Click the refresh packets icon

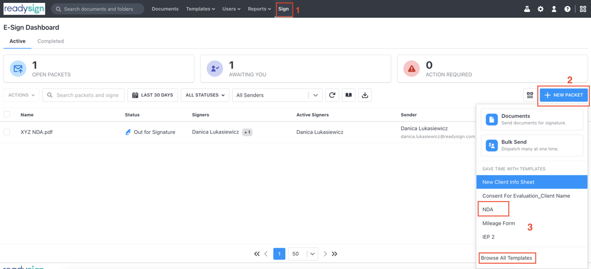pos(332,95)
